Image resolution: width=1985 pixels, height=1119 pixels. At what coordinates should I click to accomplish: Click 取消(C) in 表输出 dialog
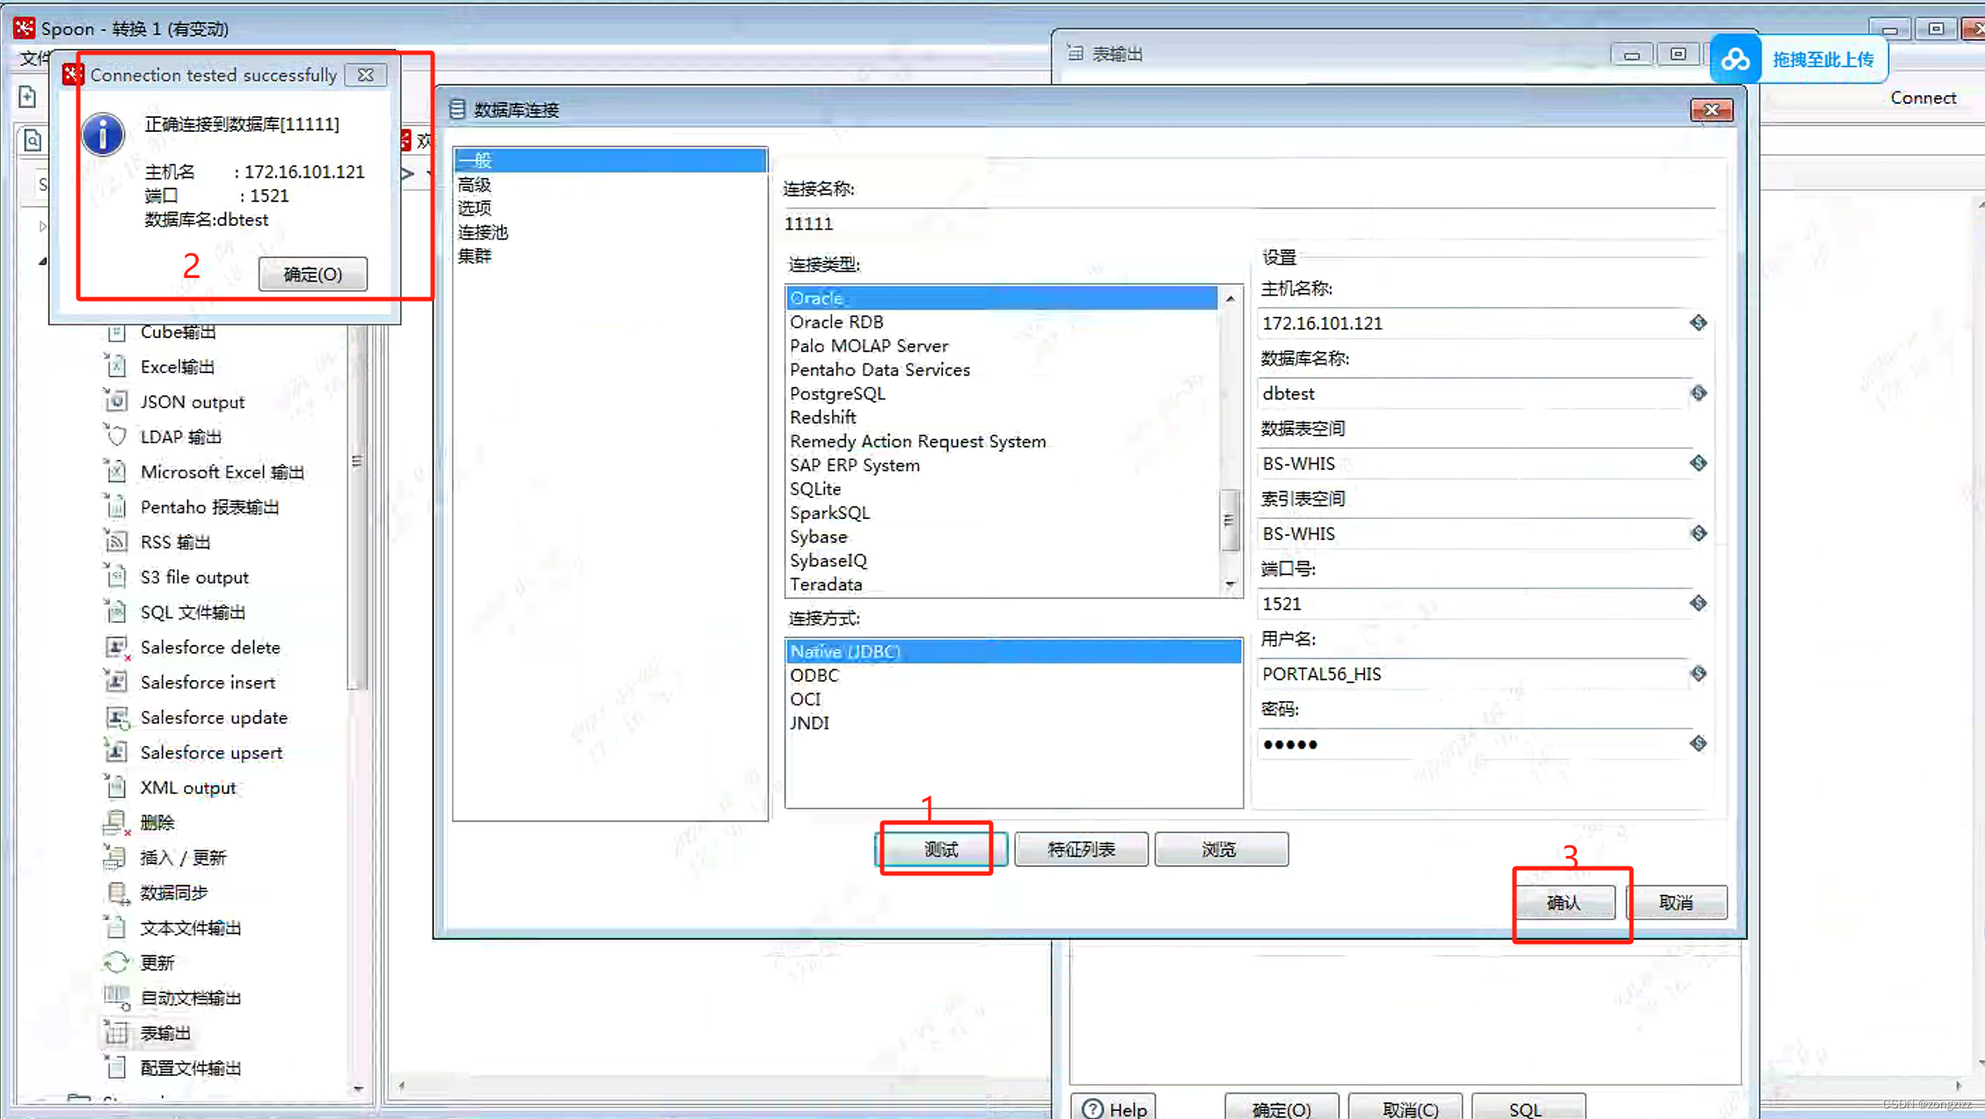coord(1405,1108)
